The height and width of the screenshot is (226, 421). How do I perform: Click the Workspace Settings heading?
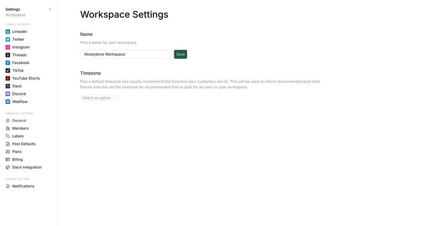click(x=124, y=14)
